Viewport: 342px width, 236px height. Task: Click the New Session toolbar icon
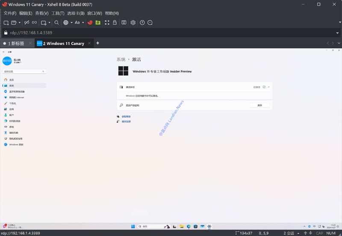coord(6,23)
